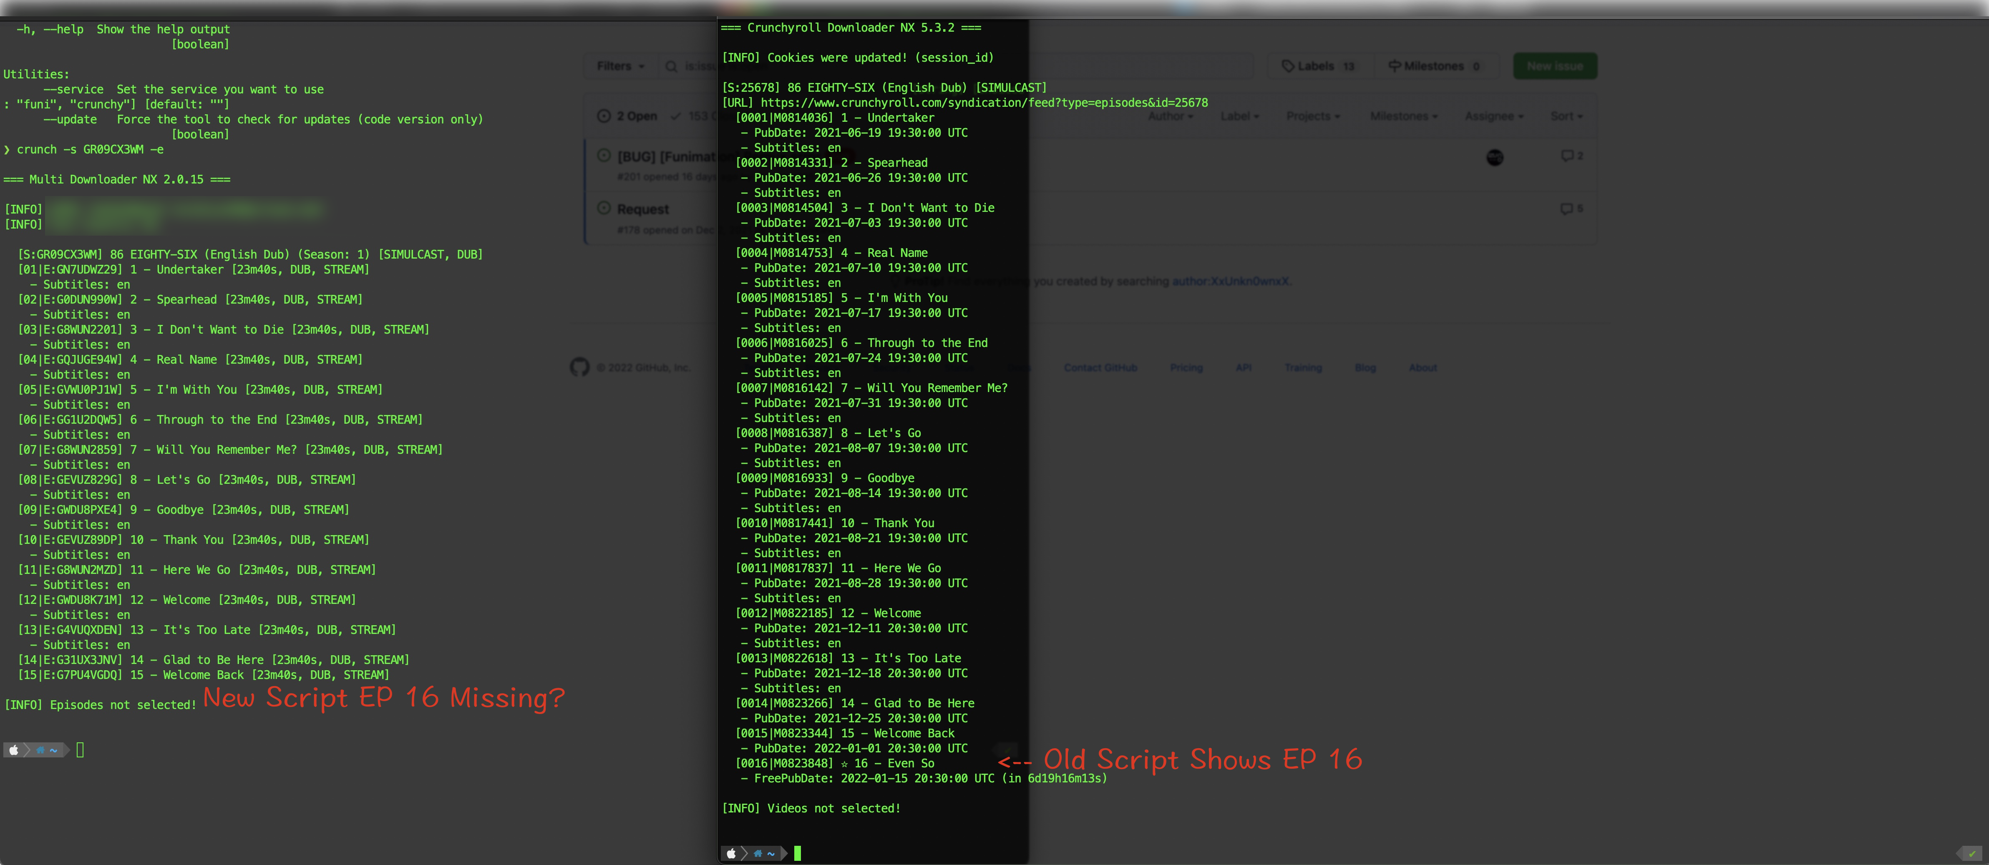Viewport: 1989px width, 865px height.
Task: Expand the Projects filter dropdown
Action: 1313,116
